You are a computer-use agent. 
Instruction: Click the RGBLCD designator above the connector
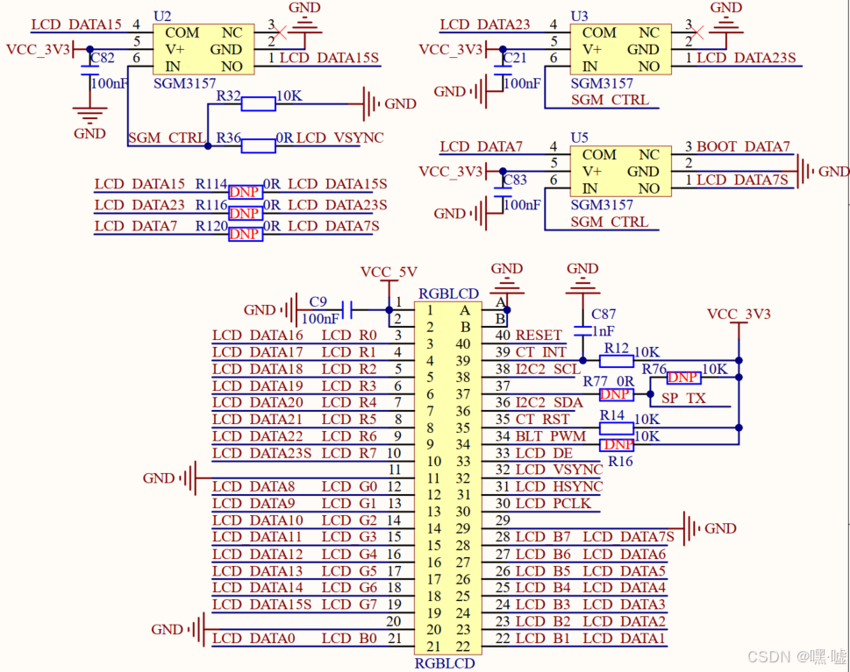448,294
